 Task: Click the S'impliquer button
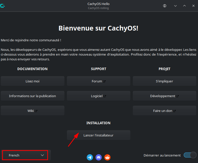click(164, 81)
